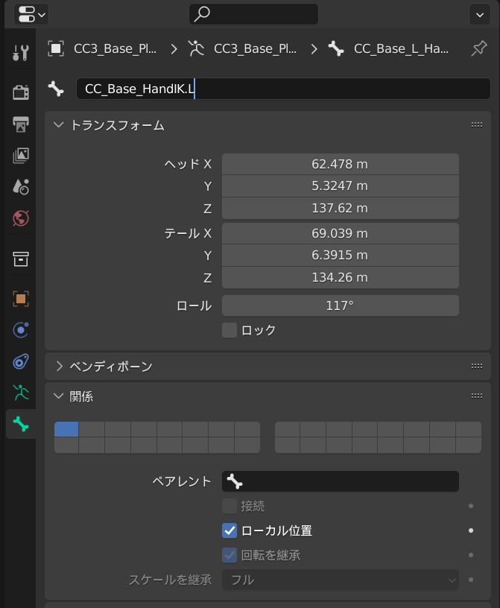Open Tool settings via the wrench icon
This screenshot has width=500, height=608.
click(x=20, y=52)
